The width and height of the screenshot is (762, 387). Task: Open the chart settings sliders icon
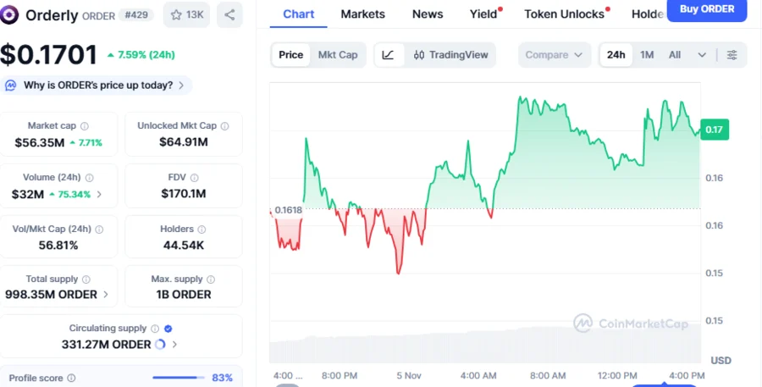tap(732, 55)
